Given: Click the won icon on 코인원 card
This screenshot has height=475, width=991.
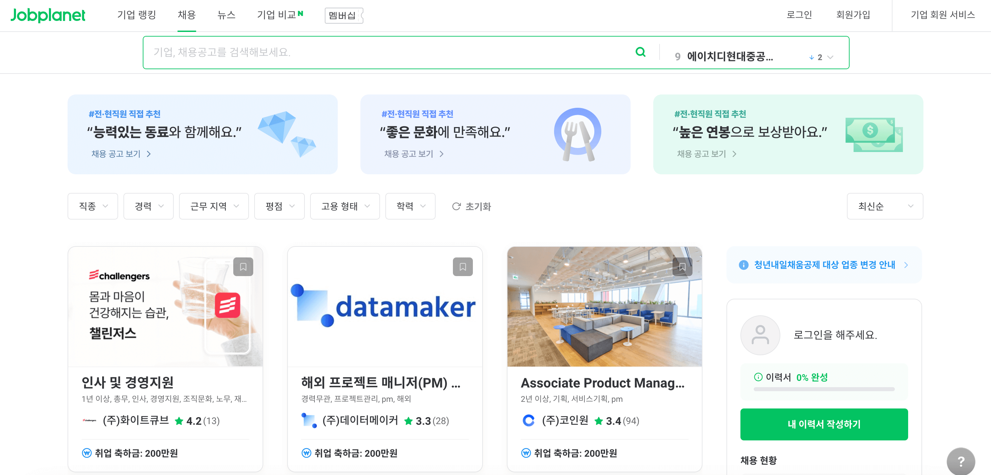Looking at the screenshot, I should pos(526,453).
